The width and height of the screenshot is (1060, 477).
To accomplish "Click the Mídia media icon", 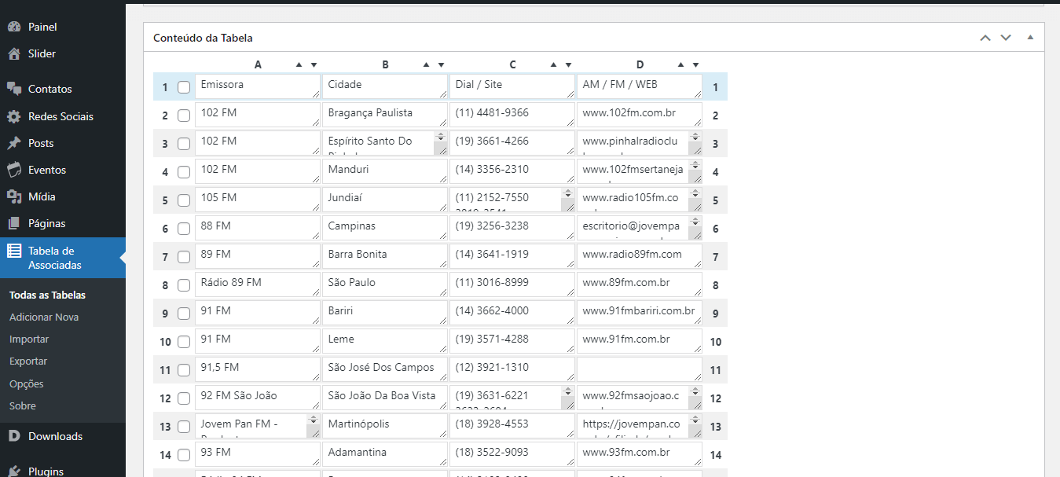I will coord(13,196).
